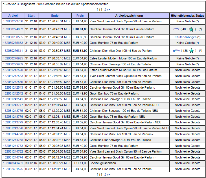Open article 132051243776

pos(13,117)
